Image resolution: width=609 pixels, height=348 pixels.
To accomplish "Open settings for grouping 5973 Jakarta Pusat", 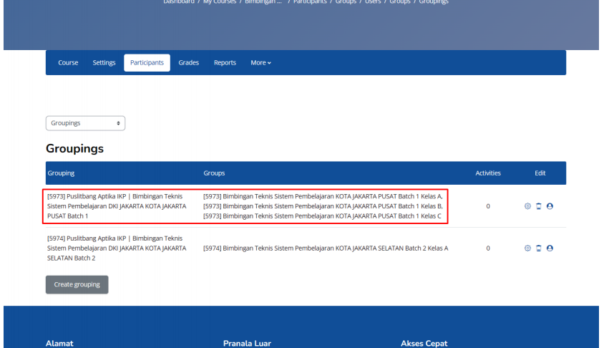I will [527, 206].
